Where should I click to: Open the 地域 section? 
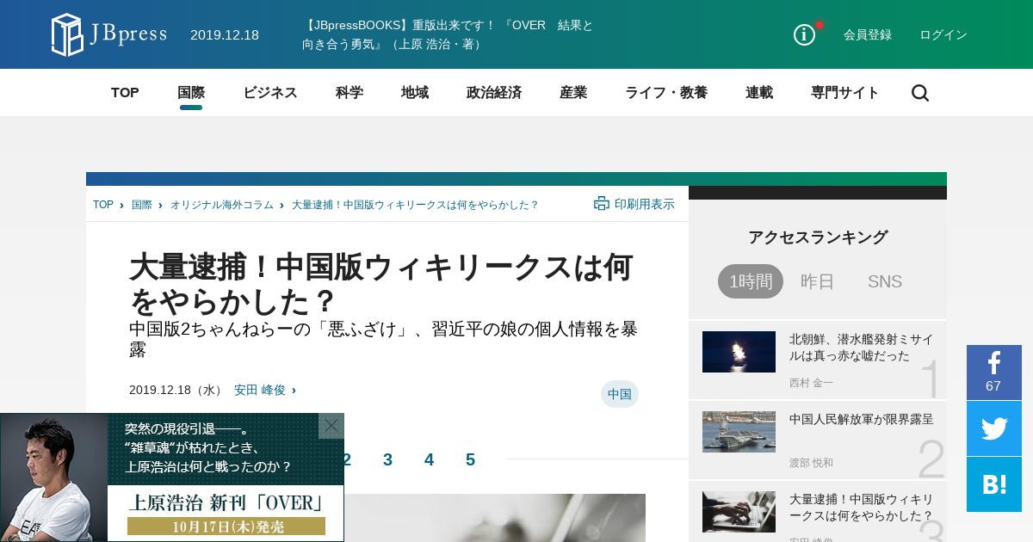415,93
